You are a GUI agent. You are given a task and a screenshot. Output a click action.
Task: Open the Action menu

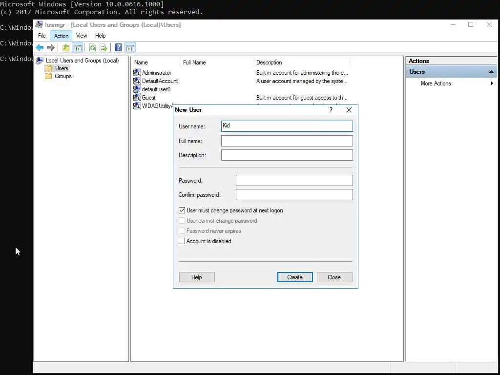(x=61, y=36)
